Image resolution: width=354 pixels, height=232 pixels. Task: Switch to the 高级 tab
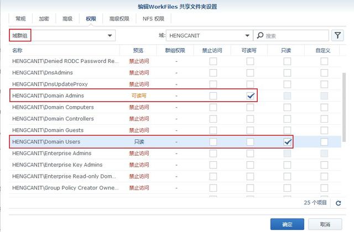coord(67,19)
